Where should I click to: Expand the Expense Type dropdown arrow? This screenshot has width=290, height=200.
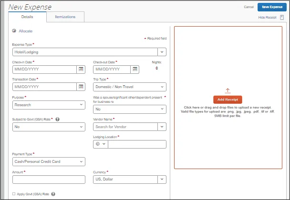point(162,52)
